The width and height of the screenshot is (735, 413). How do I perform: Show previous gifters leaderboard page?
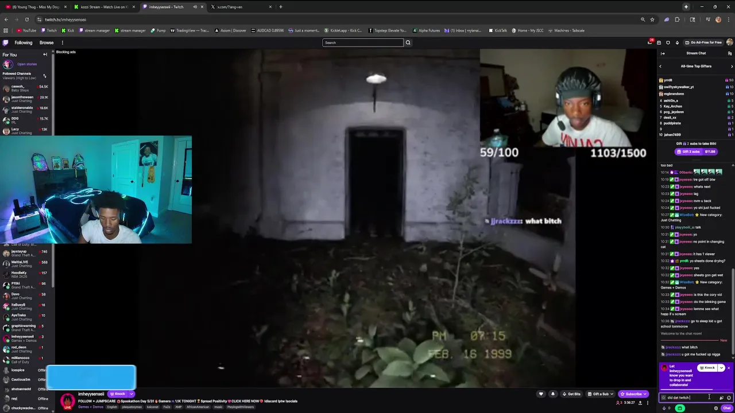coord(660,66)
